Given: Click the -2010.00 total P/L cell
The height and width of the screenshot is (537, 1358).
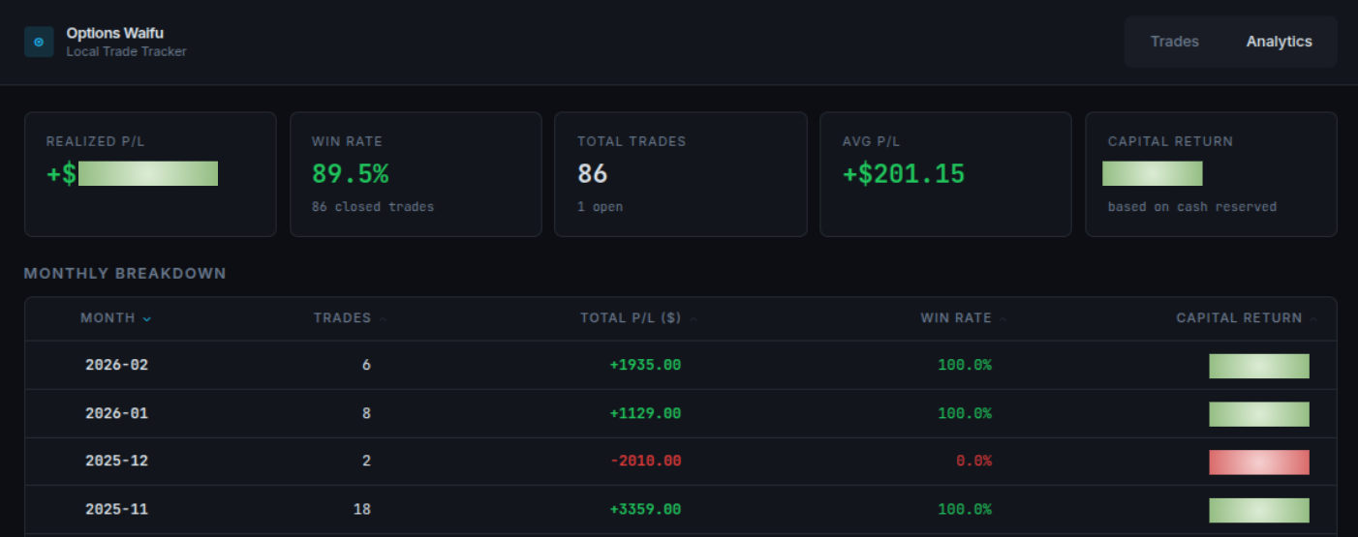Looking at the screenshot, I should pos(645,462).
